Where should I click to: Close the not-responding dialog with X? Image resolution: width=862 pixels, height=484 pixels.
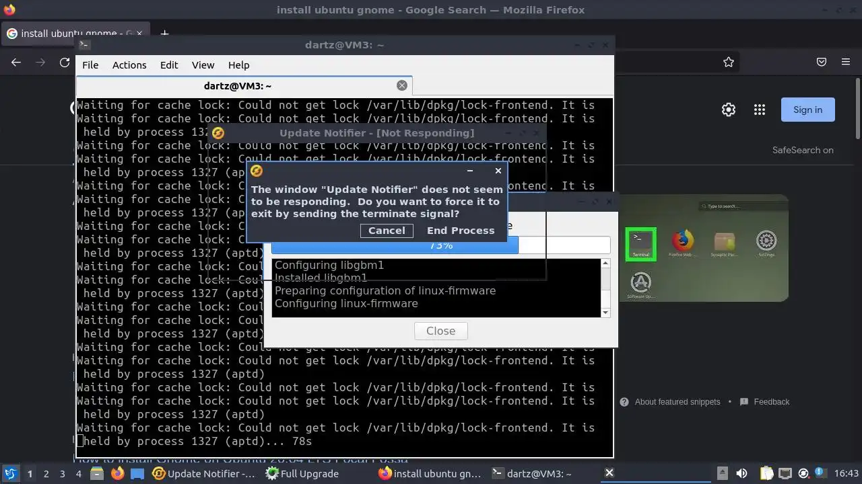[x=498, y=171]
